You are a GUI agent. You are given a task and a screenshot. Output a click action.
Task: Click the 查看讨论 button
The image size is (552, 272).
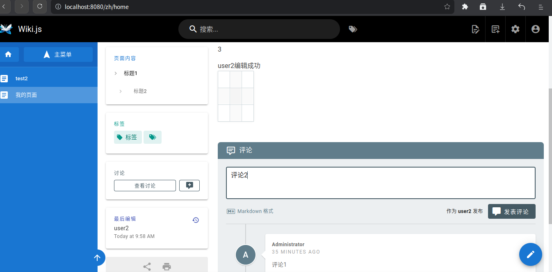(x=145, y=185)
